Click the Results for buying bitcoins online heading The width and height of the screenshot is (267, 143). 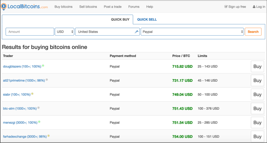click(45, 47)
